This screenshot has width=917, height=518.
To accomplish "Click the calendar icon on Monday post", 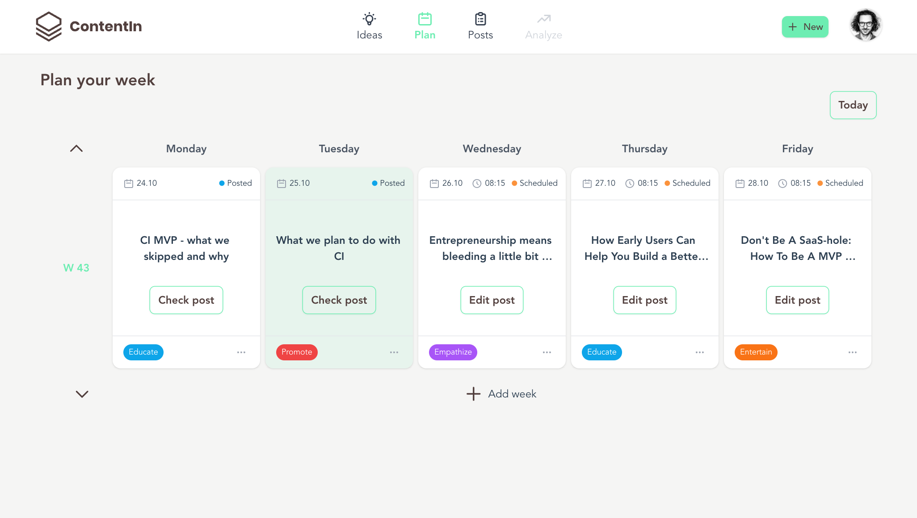I will (129, 183).
